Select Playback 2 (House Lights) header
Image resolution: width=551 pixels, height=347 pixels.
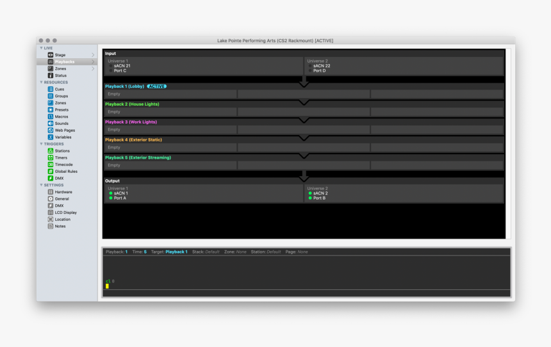[132, 104]
